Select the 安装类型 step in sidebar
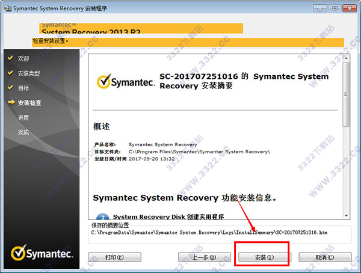Viewport: 361px width, 273px height. point(29,73)
